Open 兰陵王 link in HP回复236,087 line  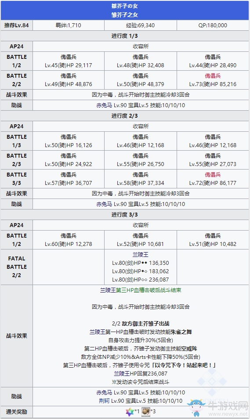(x=122, y=374)
